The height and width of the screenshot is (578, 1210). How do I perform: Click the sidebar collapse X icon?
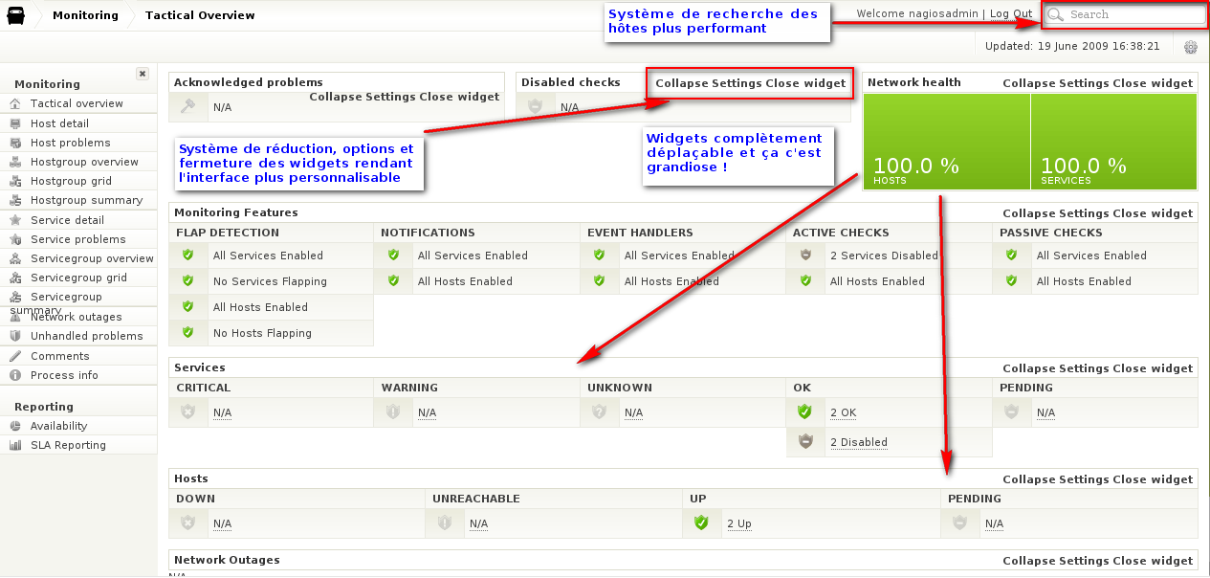(x=142, y=74)
